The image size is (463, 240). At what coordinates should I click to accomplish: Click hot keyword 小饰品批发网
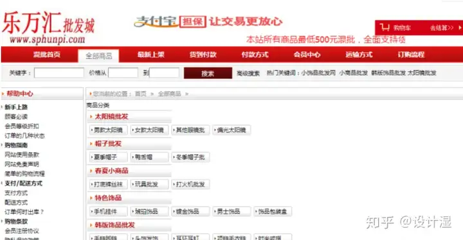(318, 73)
